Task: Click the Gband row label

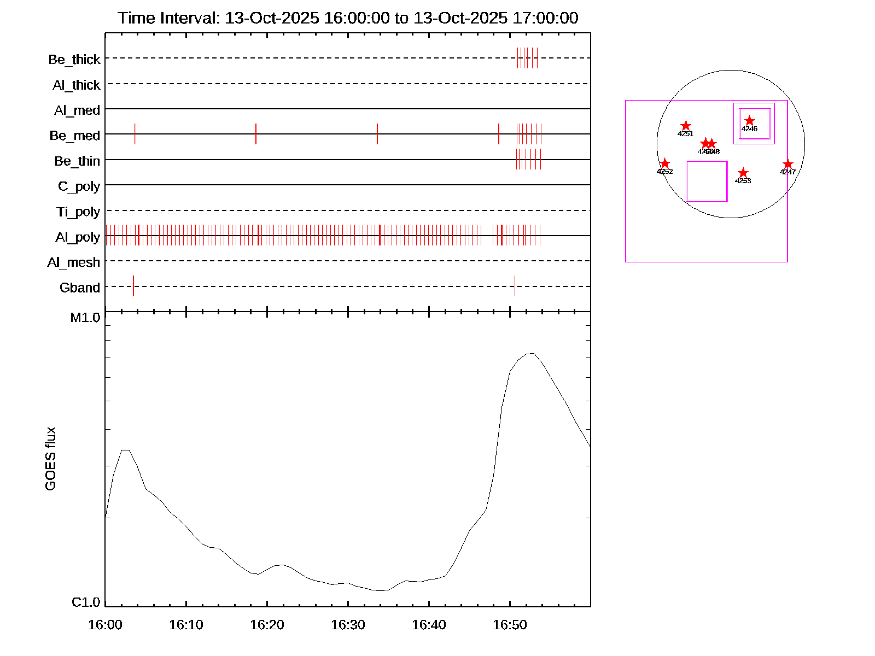Action: (80, 288)
